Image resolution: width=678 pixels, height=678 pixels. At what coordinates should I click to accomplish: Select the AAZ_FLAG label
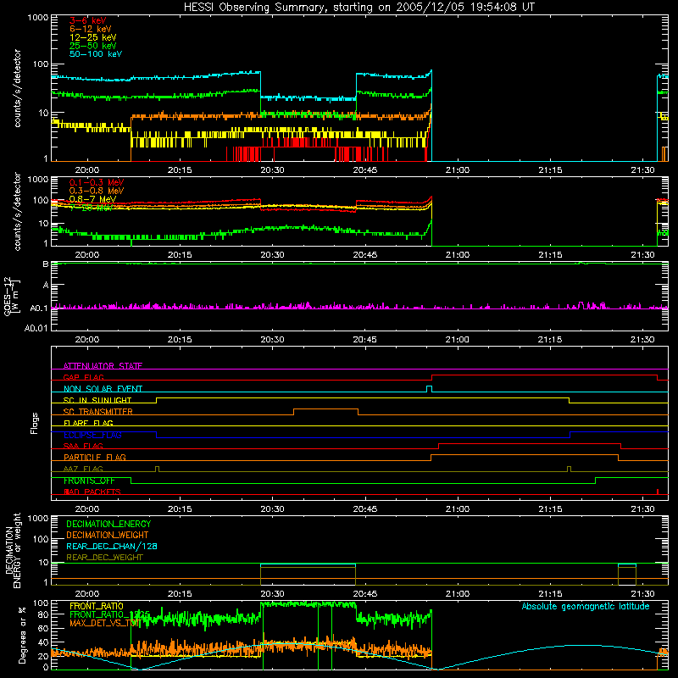point(83,469)
